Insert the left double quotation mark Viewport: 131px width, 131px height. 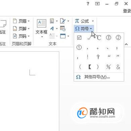click(109, 56)
